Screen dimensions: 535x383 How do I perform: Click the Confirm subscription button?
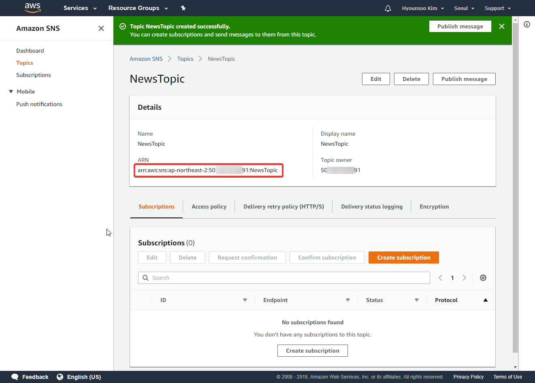327,257
